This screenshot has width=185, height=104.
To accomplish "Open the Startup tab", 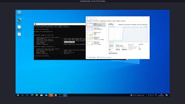I will click(109, 21).
